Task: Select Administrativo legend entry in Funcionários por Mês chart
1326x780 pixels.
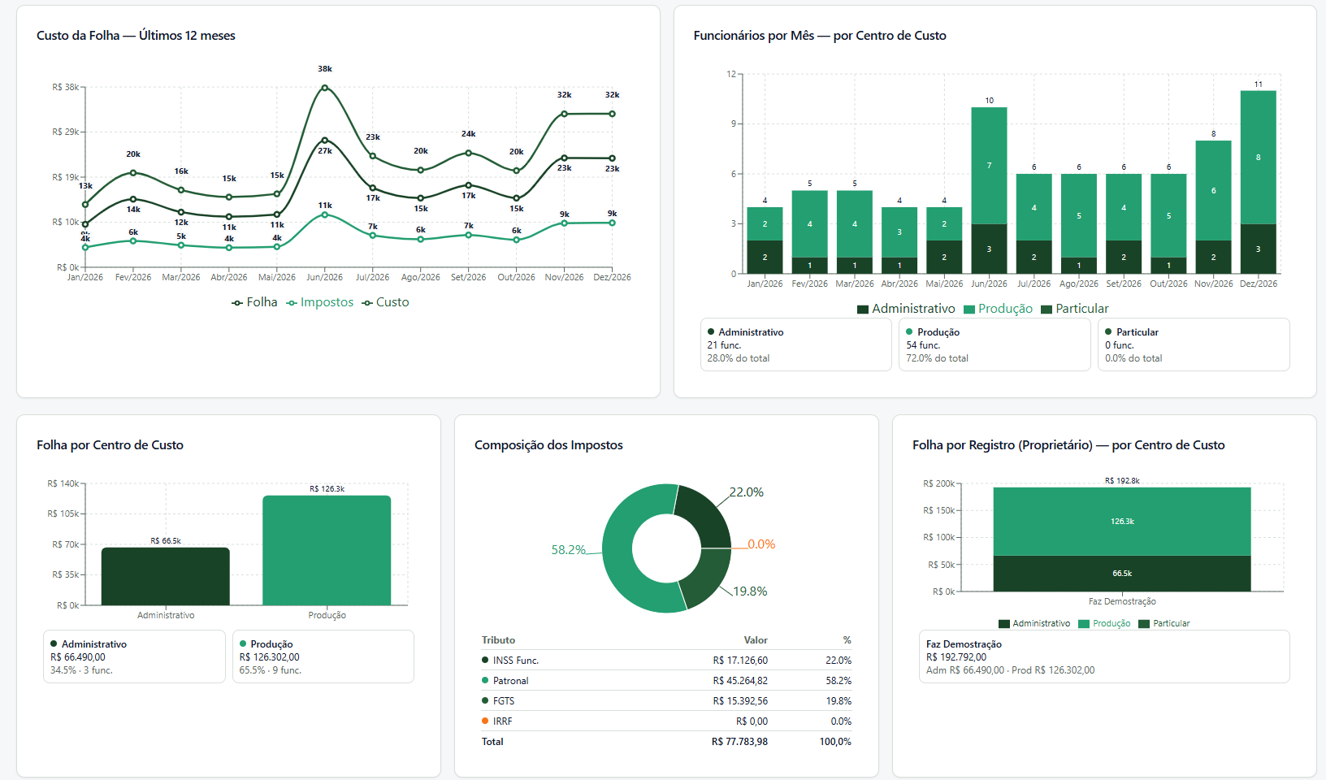Action: 906,309
